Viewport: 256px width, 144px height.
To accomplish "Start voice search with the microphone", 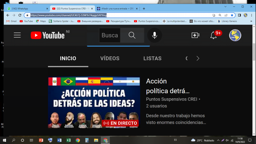I will [154, 35].
